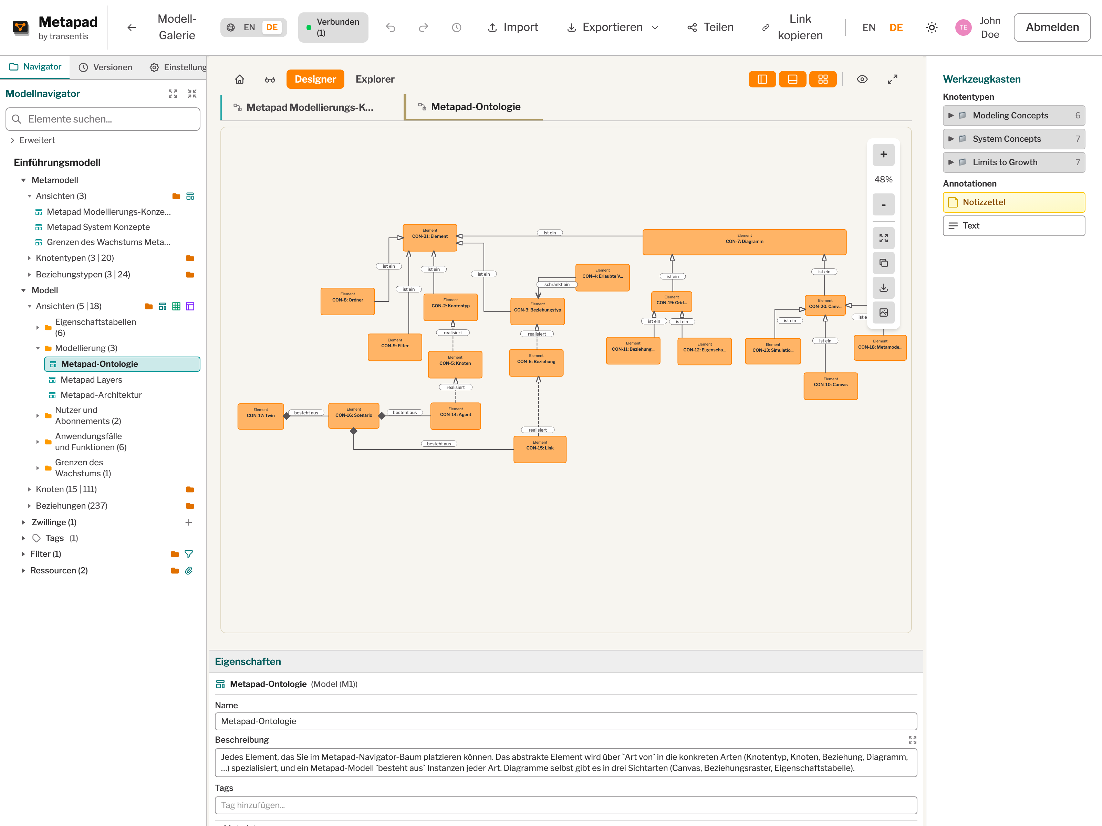Click the glasses read-only view icon
The width and height of the screenshot is (1102, 826).
coord(270,79)
